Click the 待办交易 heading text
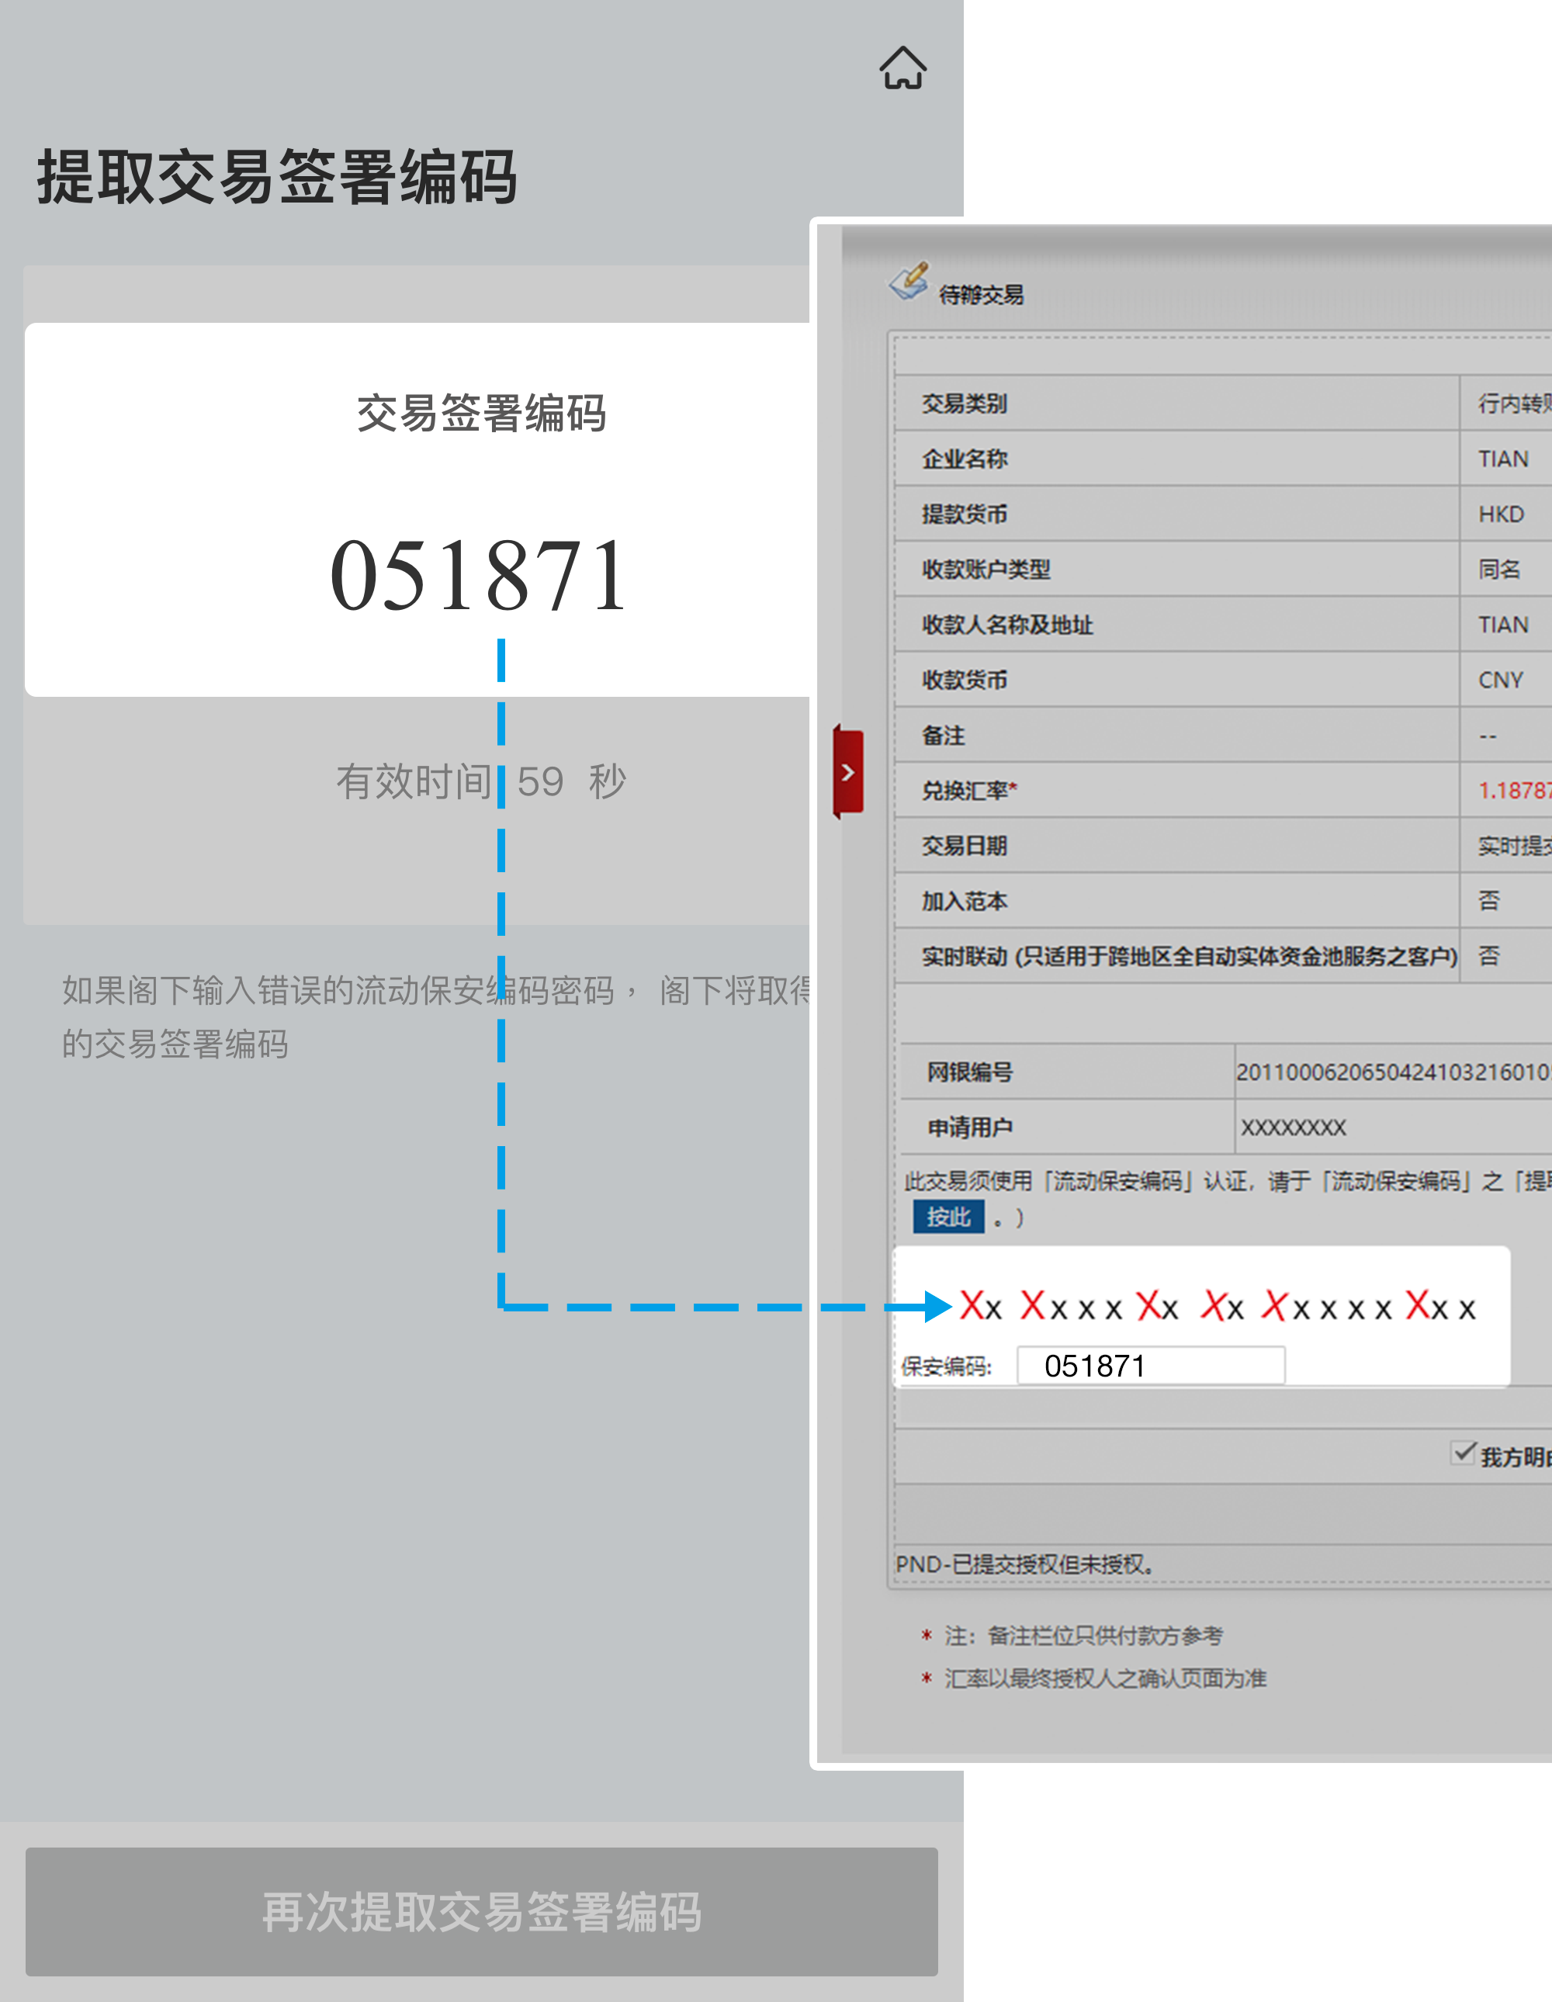The image size is (1552, 2002). (x=981, y=295)
